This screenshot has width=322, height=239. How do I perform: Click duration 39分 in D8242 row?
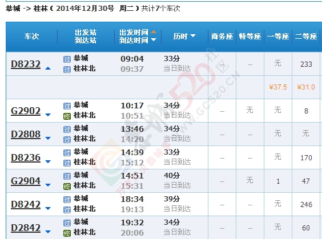click(x=172, y=199)
